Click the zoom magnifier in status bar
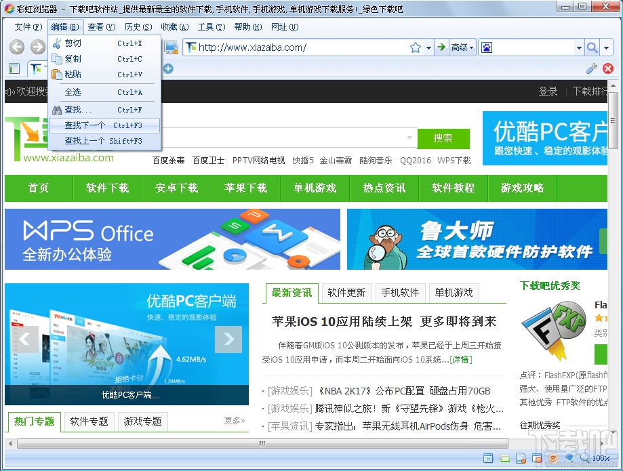 tap(585, 458)
